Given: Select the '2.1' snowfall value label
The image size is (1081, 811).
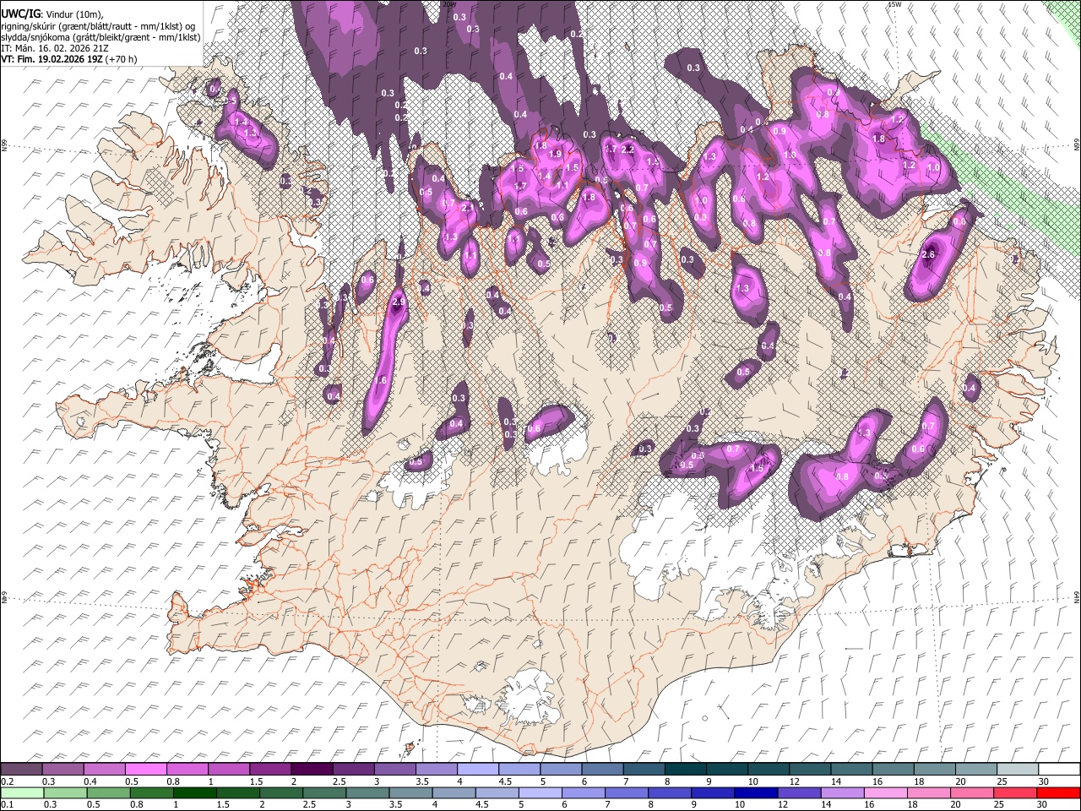Looking at the screenshot, I should pyautogui.click(x=467, y=208).
